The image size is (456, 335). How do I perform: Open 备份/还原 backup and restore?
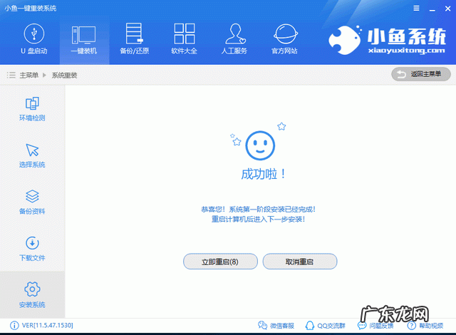pyautogui.click(x=134, y=39)
